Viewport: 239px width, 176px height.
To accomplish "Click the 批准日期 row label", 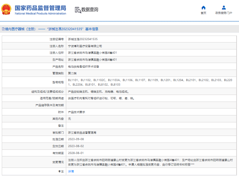I will coord(58,139).
